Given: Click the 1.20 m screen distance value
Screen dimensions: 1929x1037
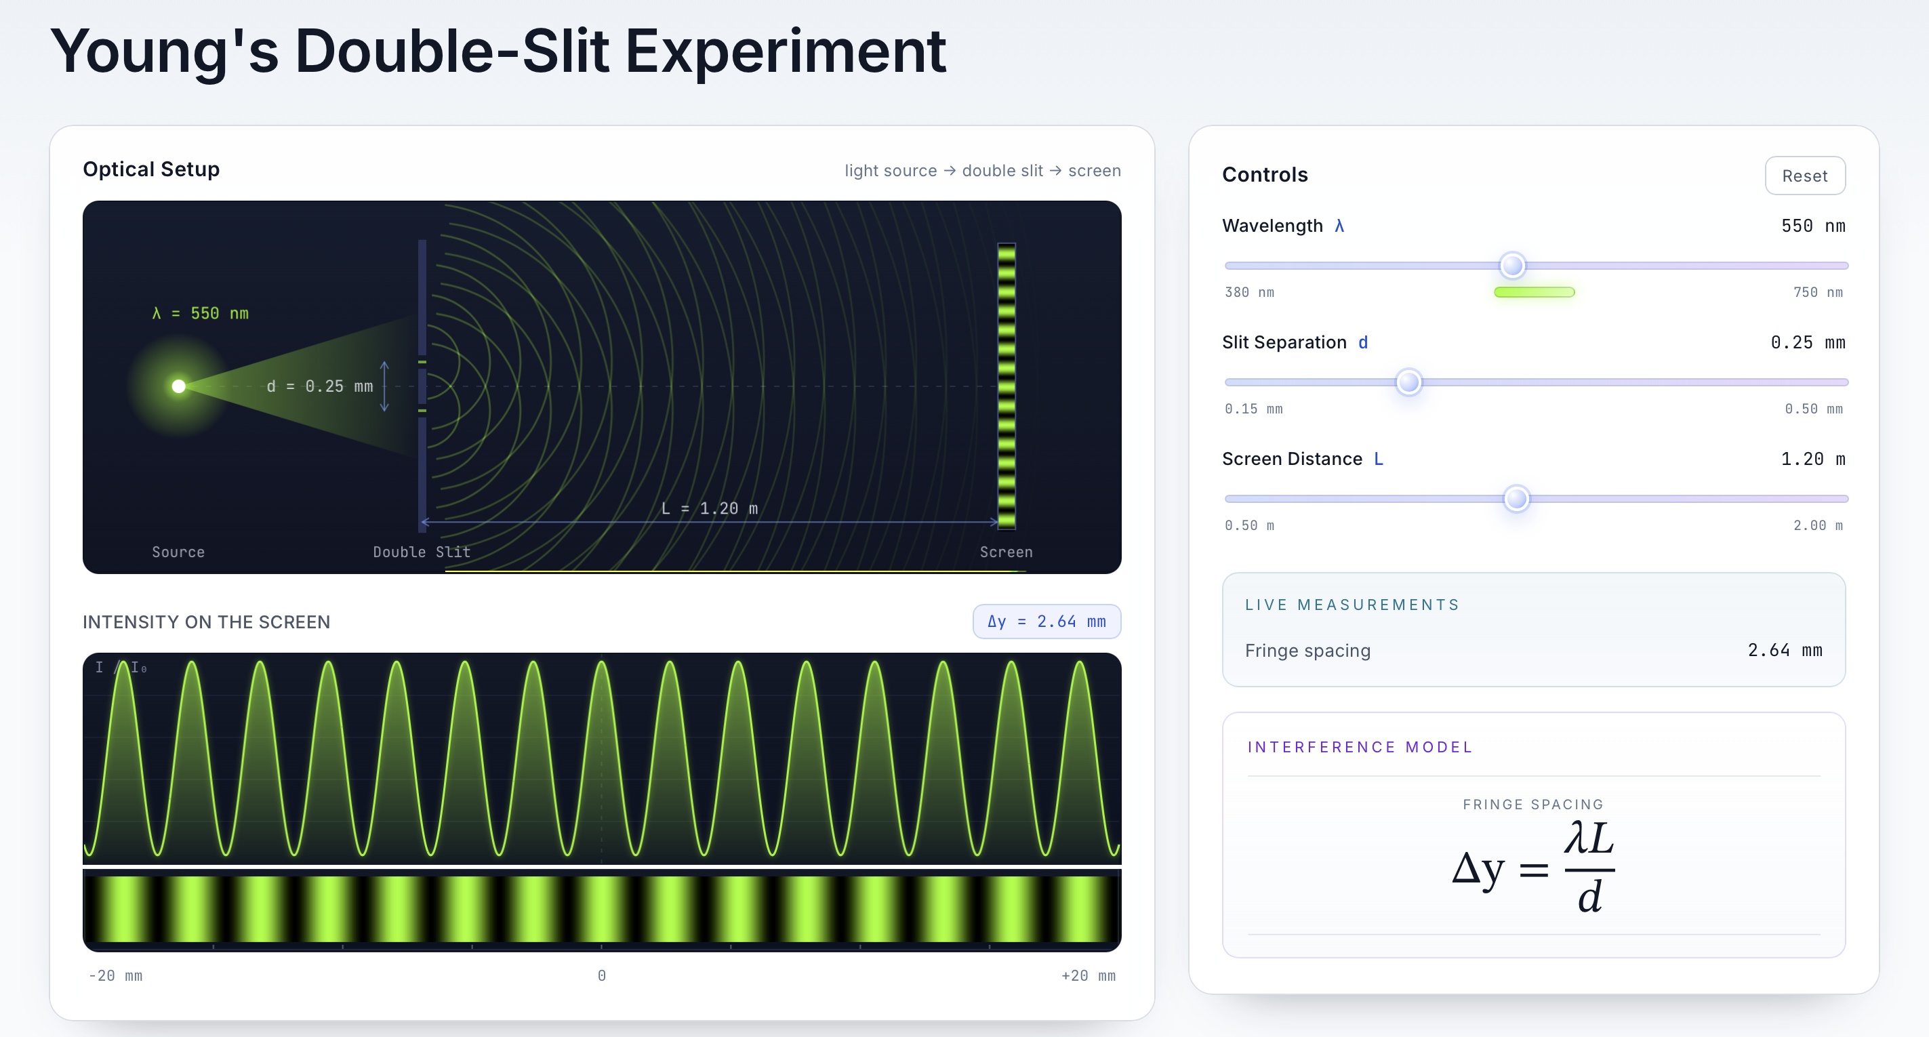Looking at the screenshot, I should [x=1813, y=459].
